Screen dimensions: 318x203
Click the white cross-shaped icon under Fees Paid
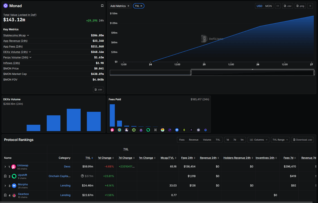(x=155, y=130)
